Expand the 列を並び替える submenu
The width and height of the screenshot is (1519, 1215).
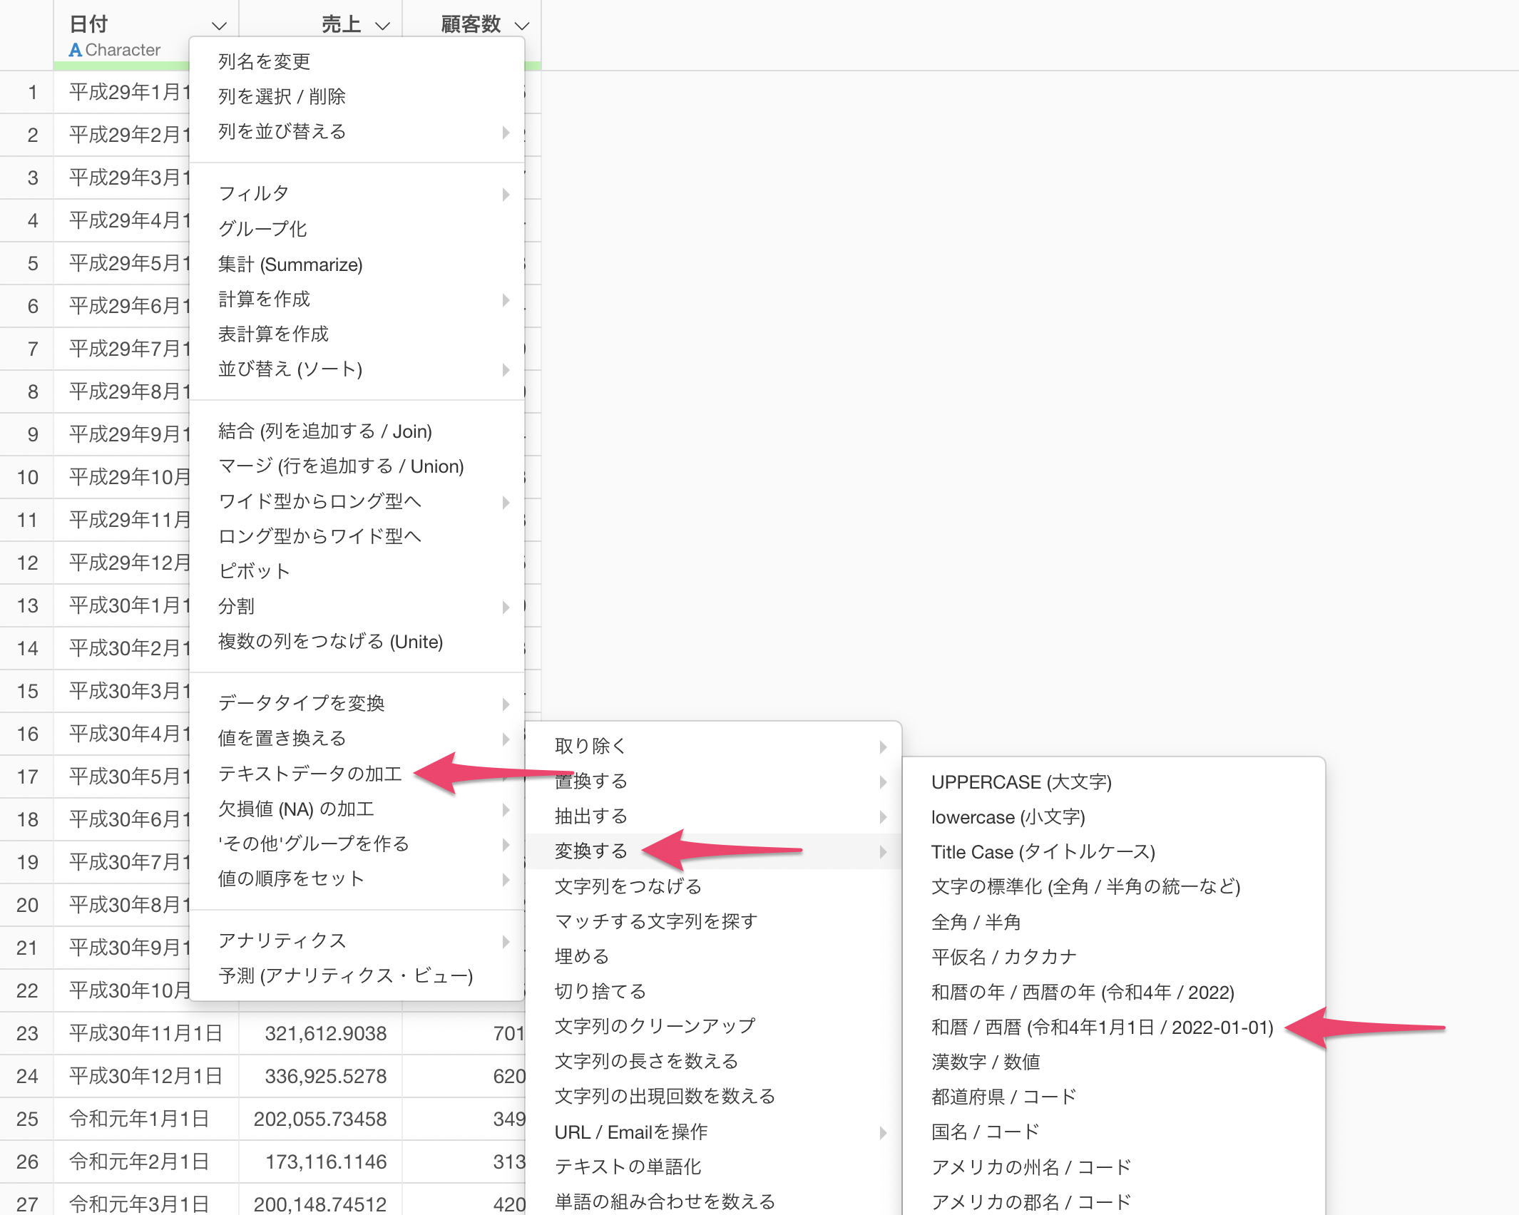pos(357,131)
